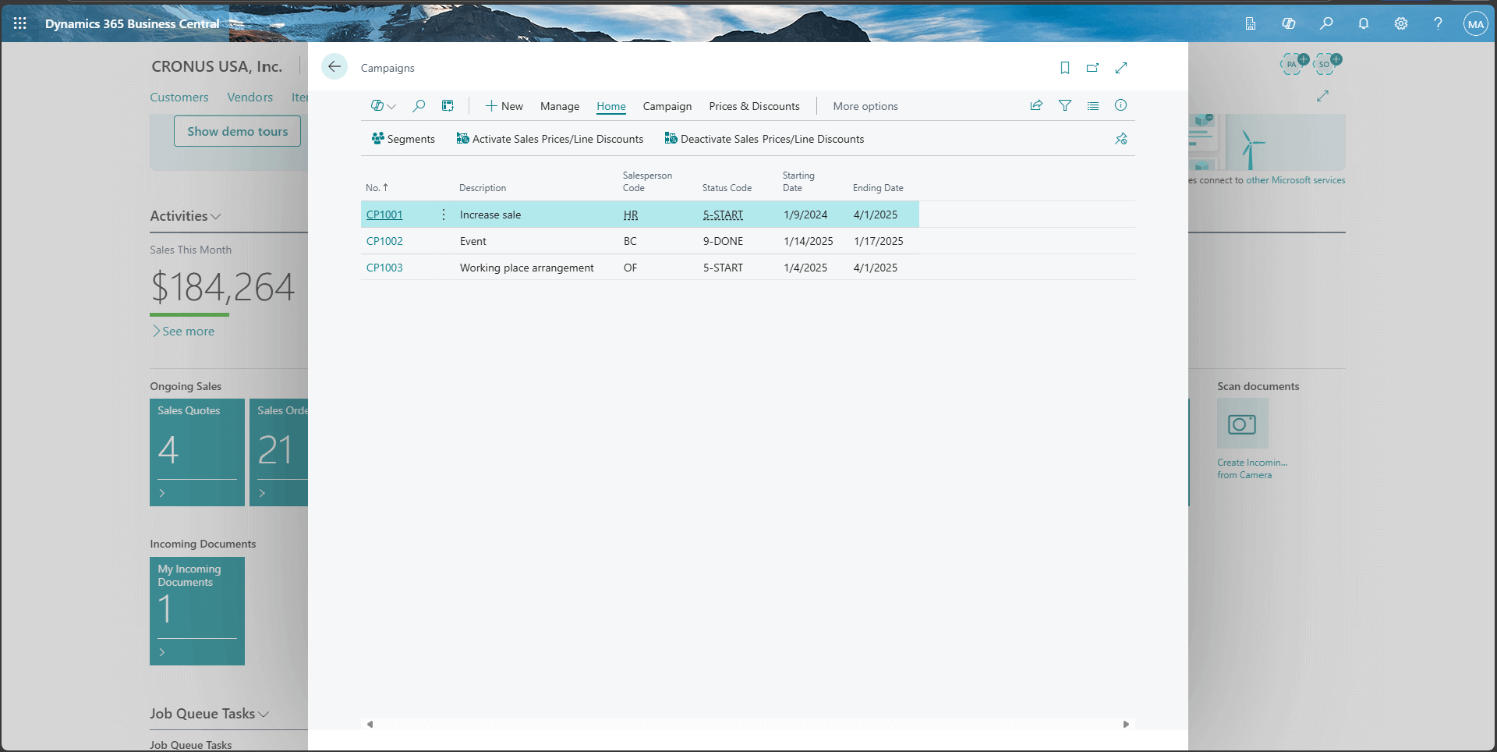Toggle list view with the lines icon
This screenshot has width=1497, height=752.
pos(1093,105)
